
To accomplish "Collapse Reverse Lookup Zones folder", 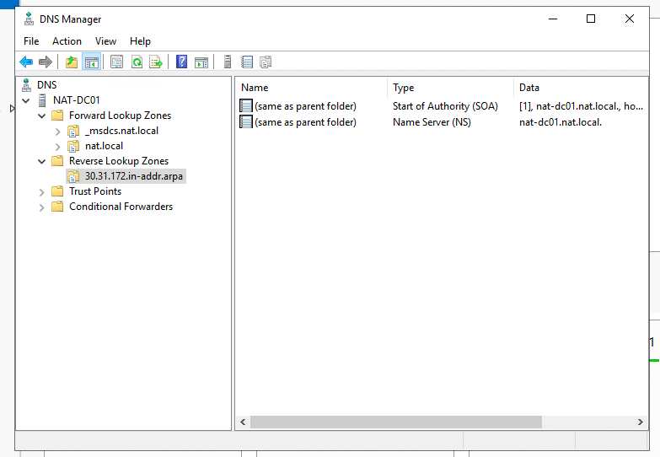I will click(x=41, y=161).
